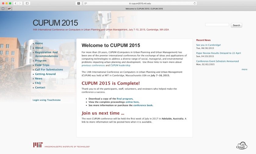The height and width of the screenshot is (154, 256).
Task: Click the CUPUM 2015 is Complete! heading
Action: 110,83
